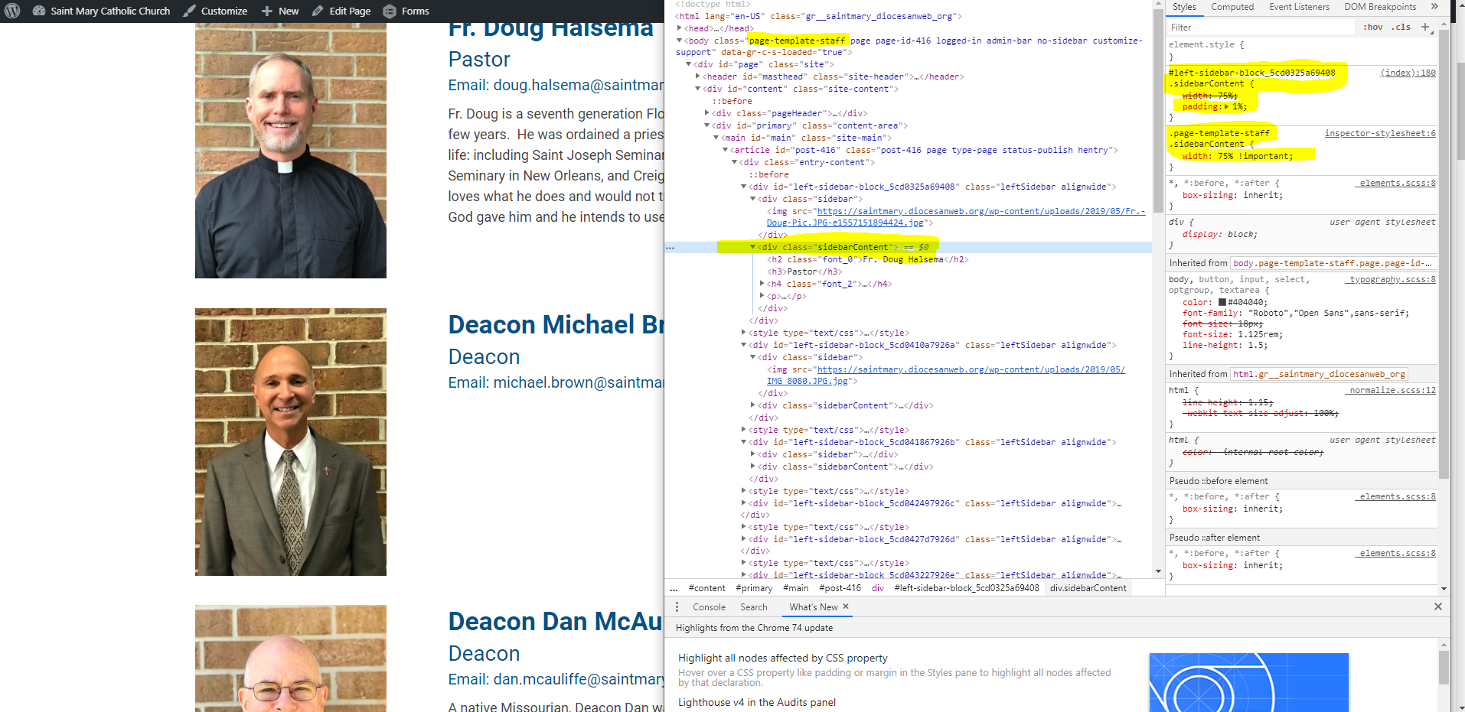Image resolution: width=1465 pixels, height=712 pixels.
Task: Expand the padding shorthand triangle
Action: (1227, 107)
